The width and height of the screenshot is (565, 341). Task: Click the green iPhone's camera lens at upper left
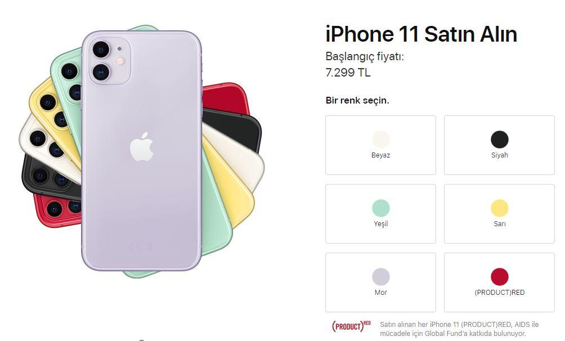70,71
